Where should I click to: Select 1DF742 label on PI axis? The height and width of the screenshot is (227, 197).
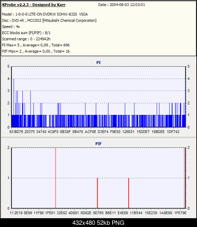pyautogui.click(x=173, y=132)
